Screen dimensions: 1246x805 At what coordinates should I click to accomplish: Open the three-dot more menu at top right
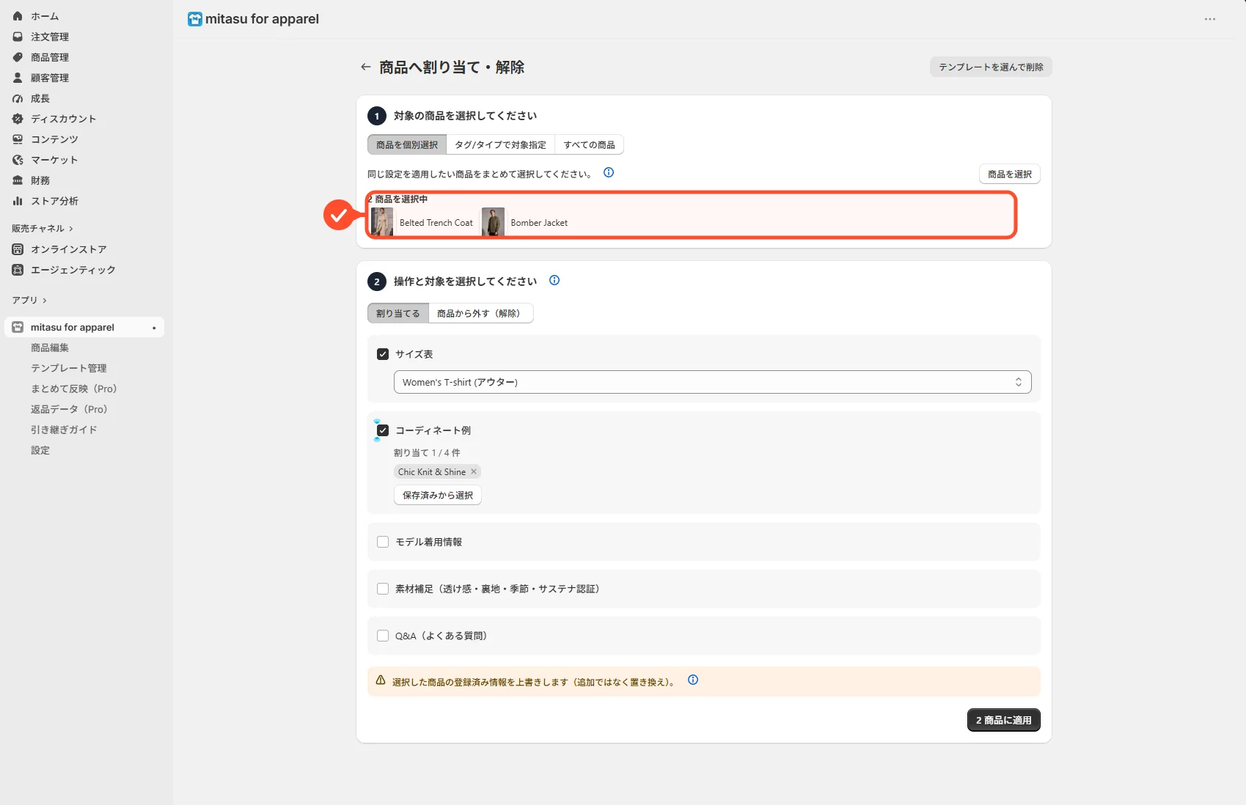[x=1210, y=19]
